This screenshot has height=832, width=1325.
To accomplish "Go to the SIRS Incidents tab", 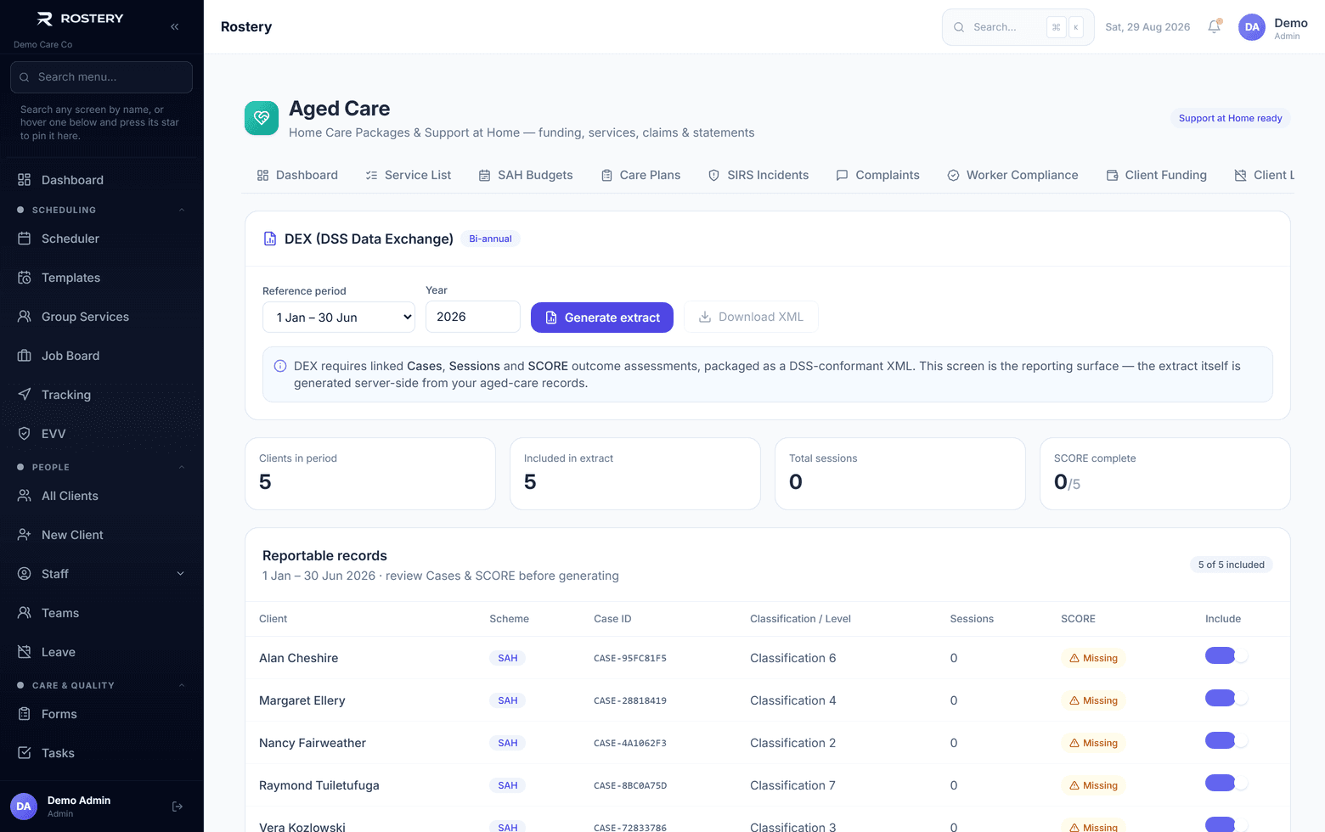I will click(x=758, y=175).
